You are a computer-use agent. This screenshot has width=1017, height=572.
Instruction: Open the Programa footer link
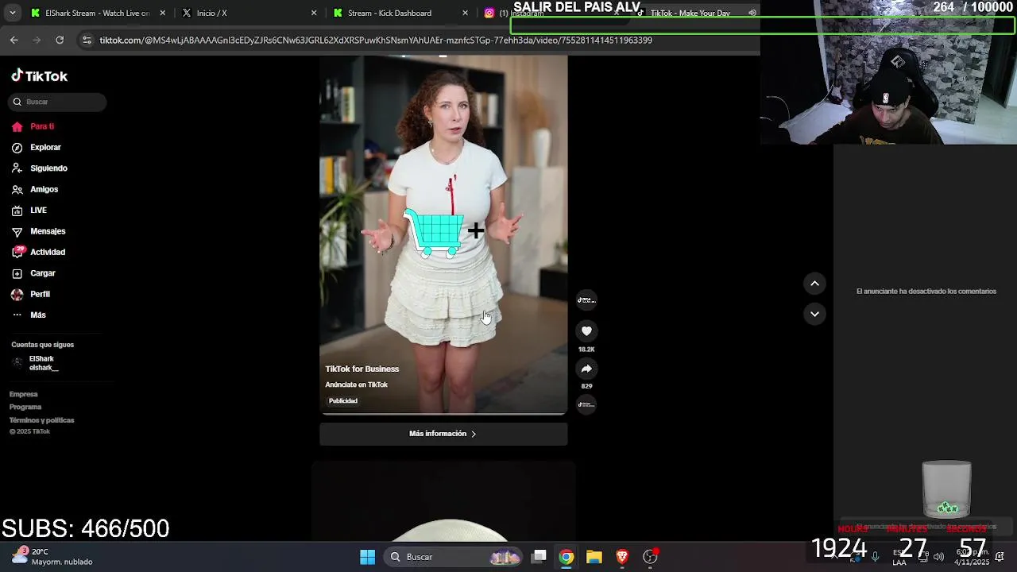coord(25,407)
